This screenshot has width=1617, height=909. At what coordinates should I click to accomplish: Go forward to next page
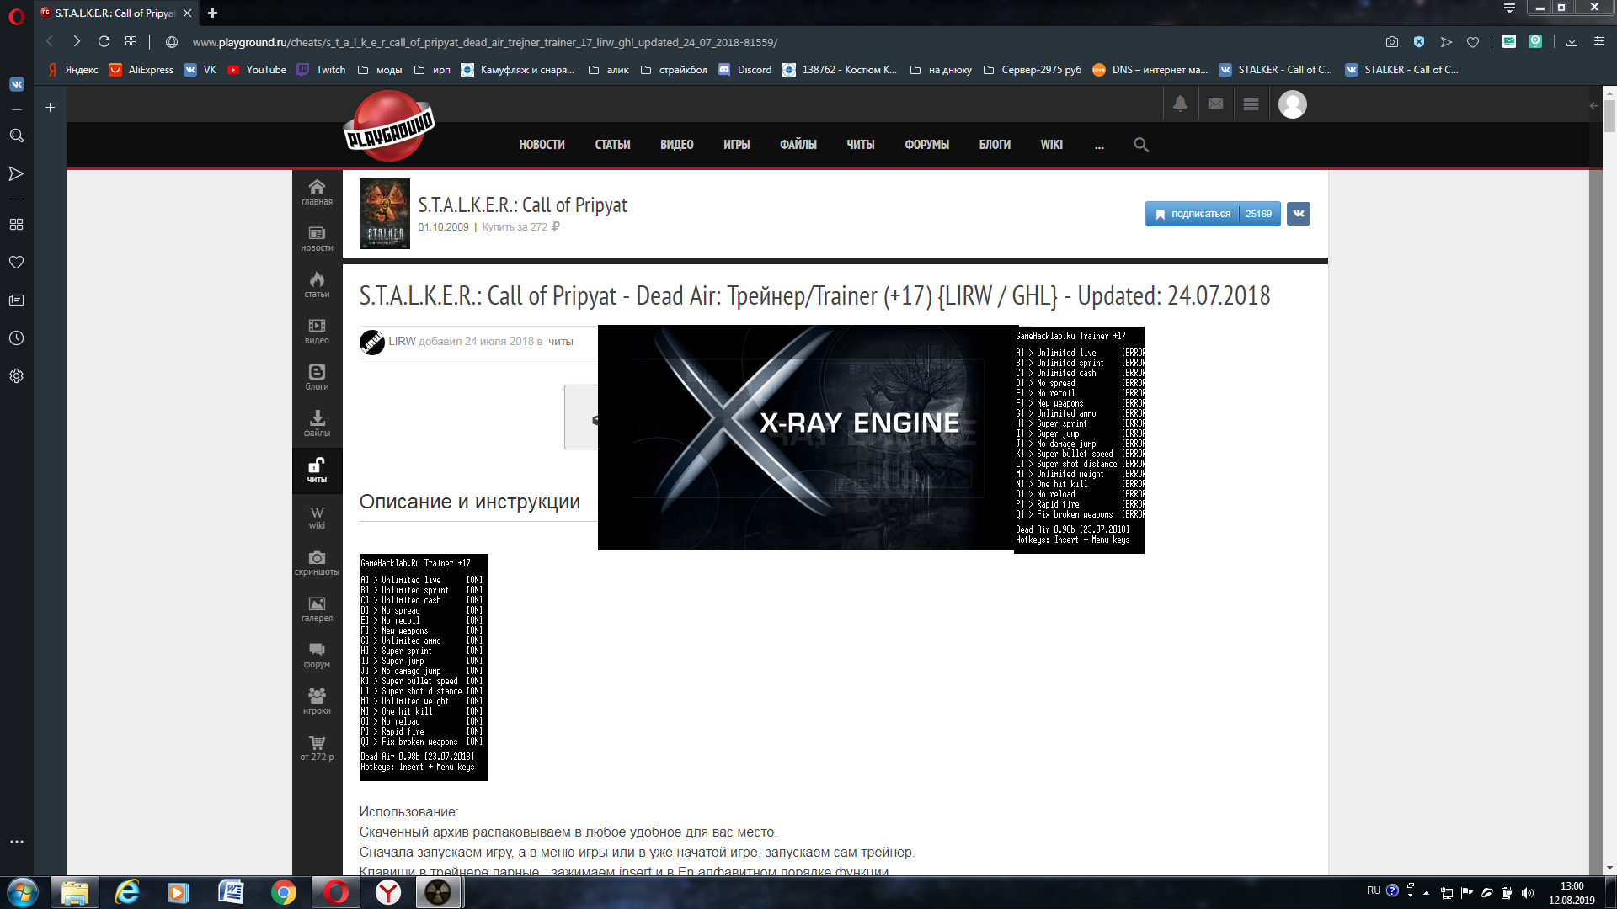(77, 41)
